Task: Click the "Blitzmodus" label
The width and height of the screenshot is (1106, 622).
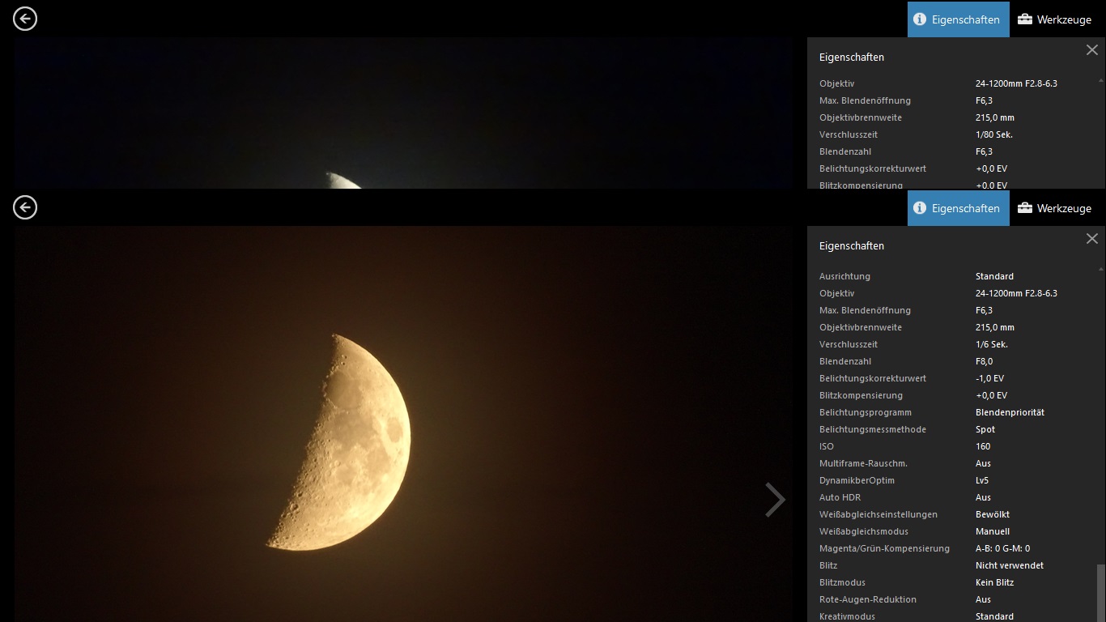Action: point(842,582)
